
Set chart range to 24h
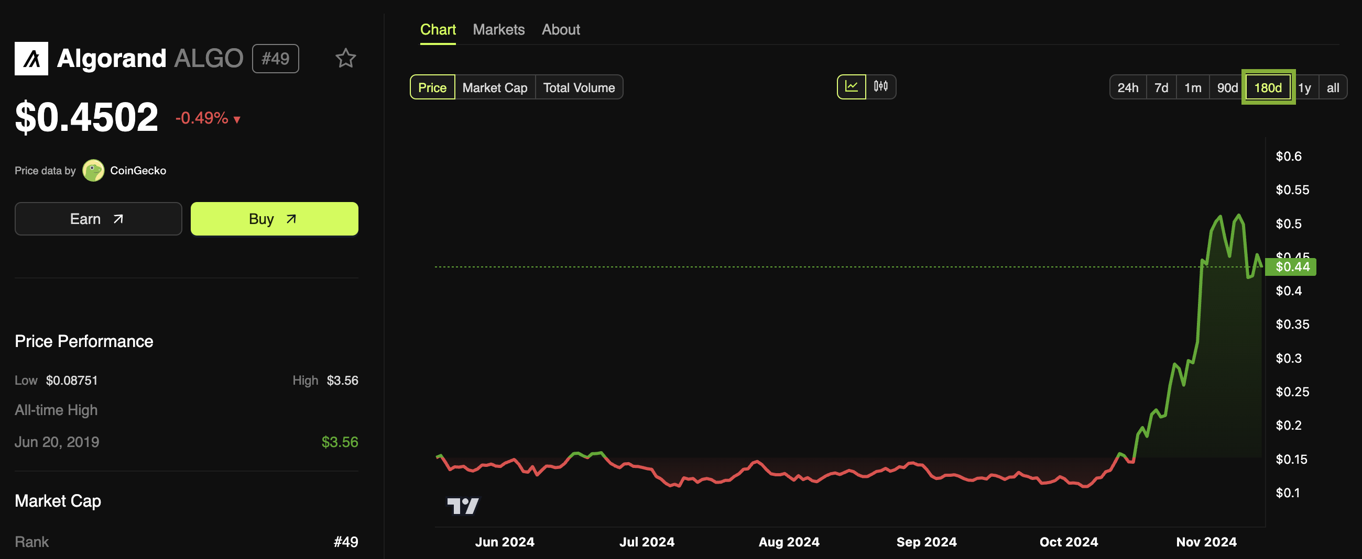coord(1127,87)
